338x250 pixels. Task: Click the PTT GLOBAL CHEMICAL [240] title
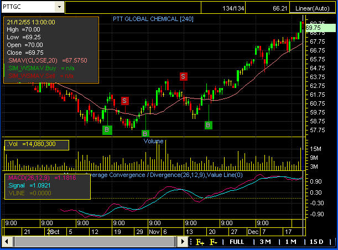point(153,19)
